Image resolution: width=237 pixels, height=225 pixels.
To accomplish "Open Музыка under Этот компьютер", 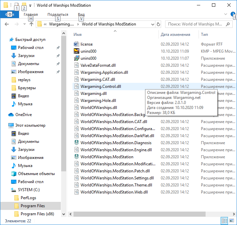I will click(x=25, y=166).
